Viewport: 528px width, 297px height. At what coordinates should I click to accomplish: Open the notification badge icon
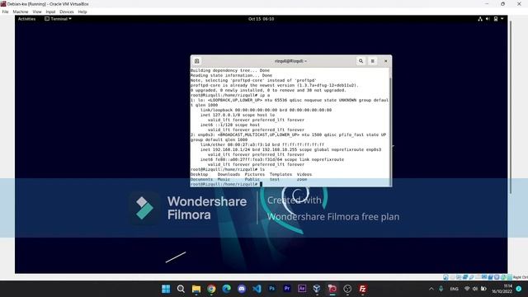(x=519, y=289)
